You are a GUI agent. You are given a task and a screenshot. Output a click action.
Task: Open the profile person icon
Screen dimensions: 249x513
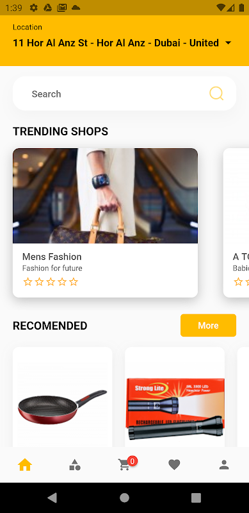[x=224, y=464]
